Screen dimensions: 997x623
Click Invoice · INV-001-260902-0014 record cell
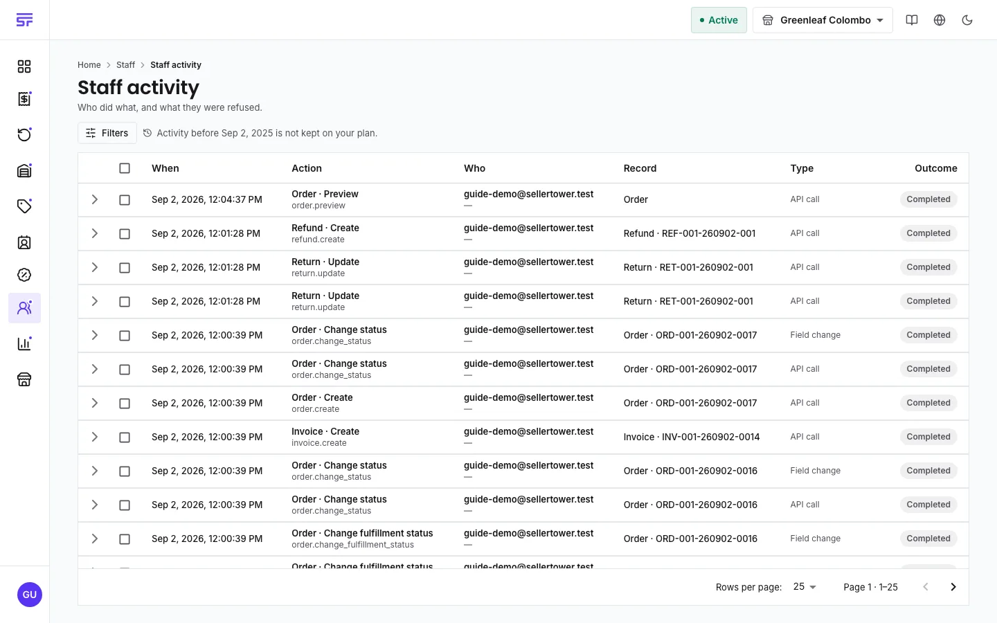coord(692,437)
